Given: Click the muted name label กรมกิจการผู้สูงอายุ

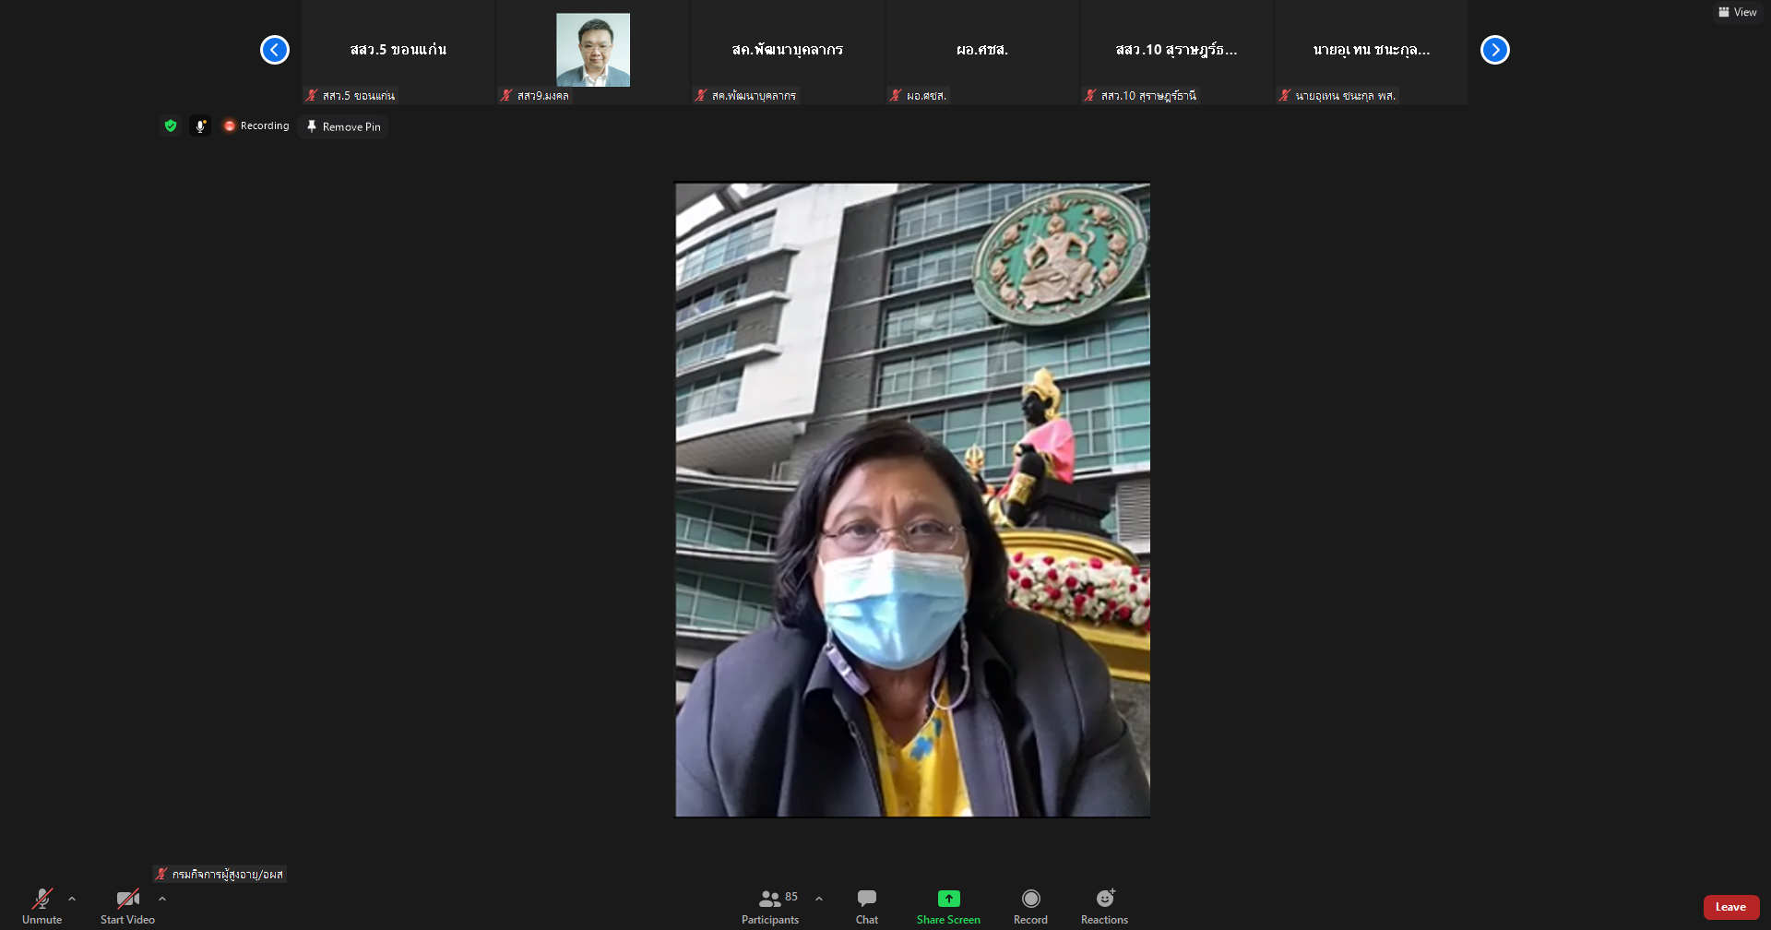Looking at the screenshot, I should coord(220,874).
